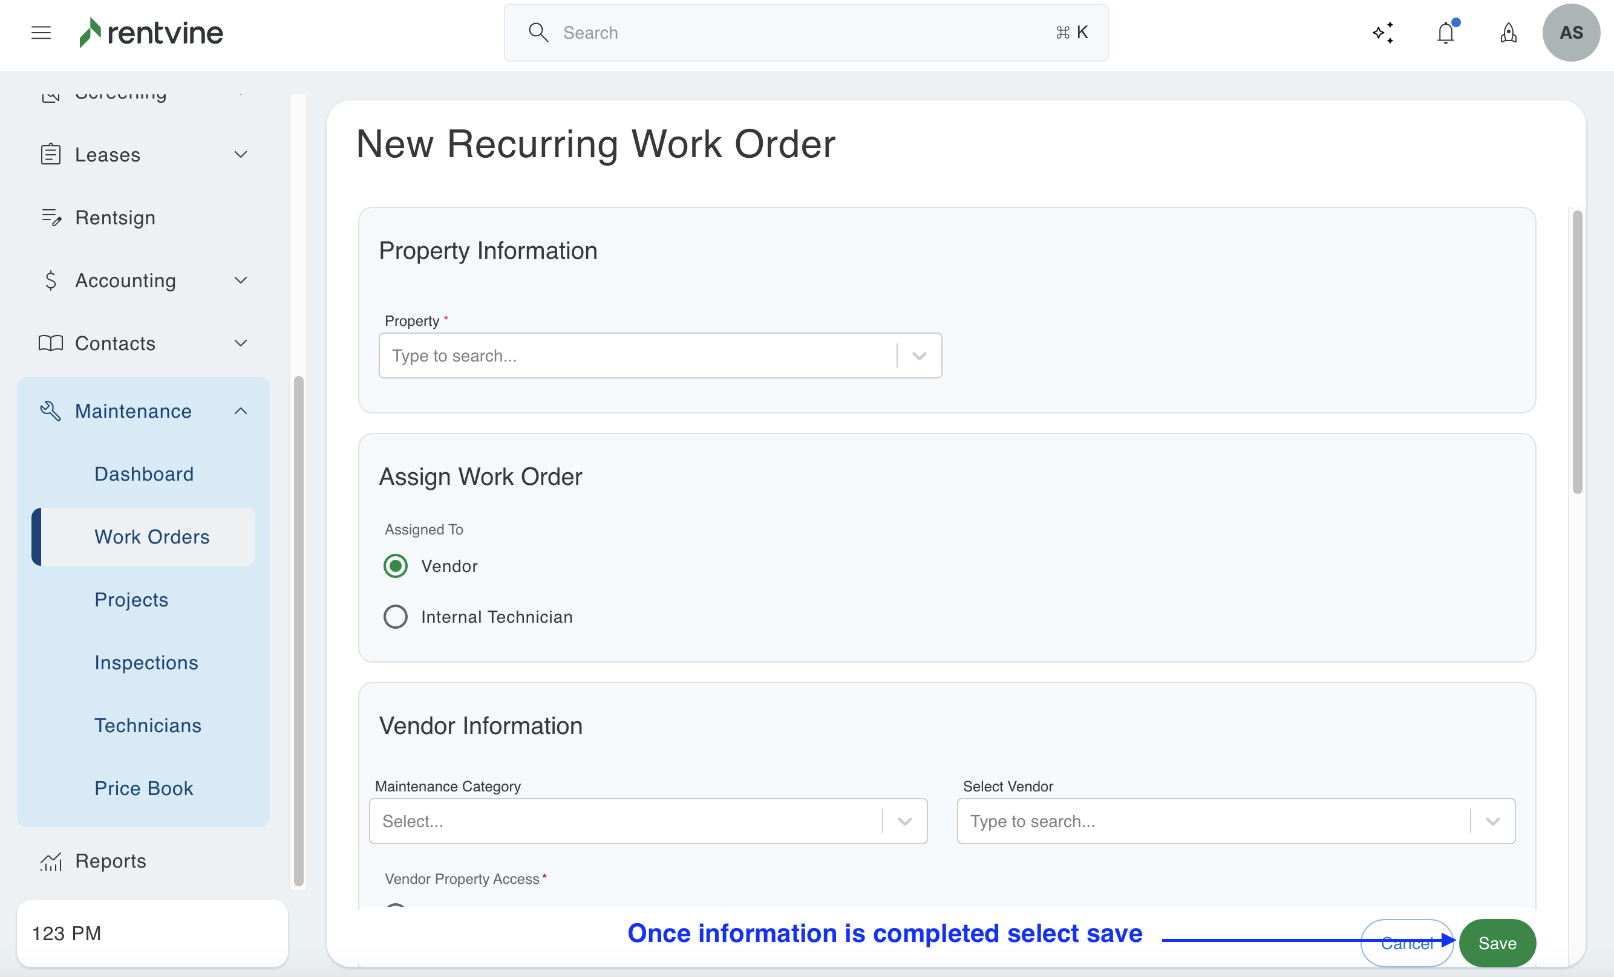Click the rocket launch icon
1614x977 pixels.
(x=1509, y=33)
